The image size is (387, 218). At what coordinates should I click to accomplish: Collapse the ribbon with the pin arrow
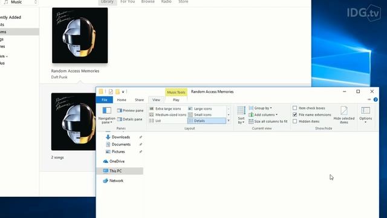point(369,99)
